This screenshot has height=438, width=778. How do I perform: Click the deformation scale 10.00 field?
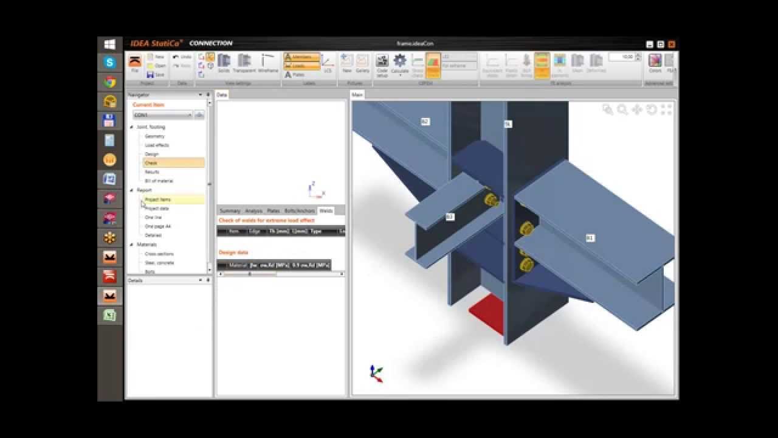click(621, 57)
